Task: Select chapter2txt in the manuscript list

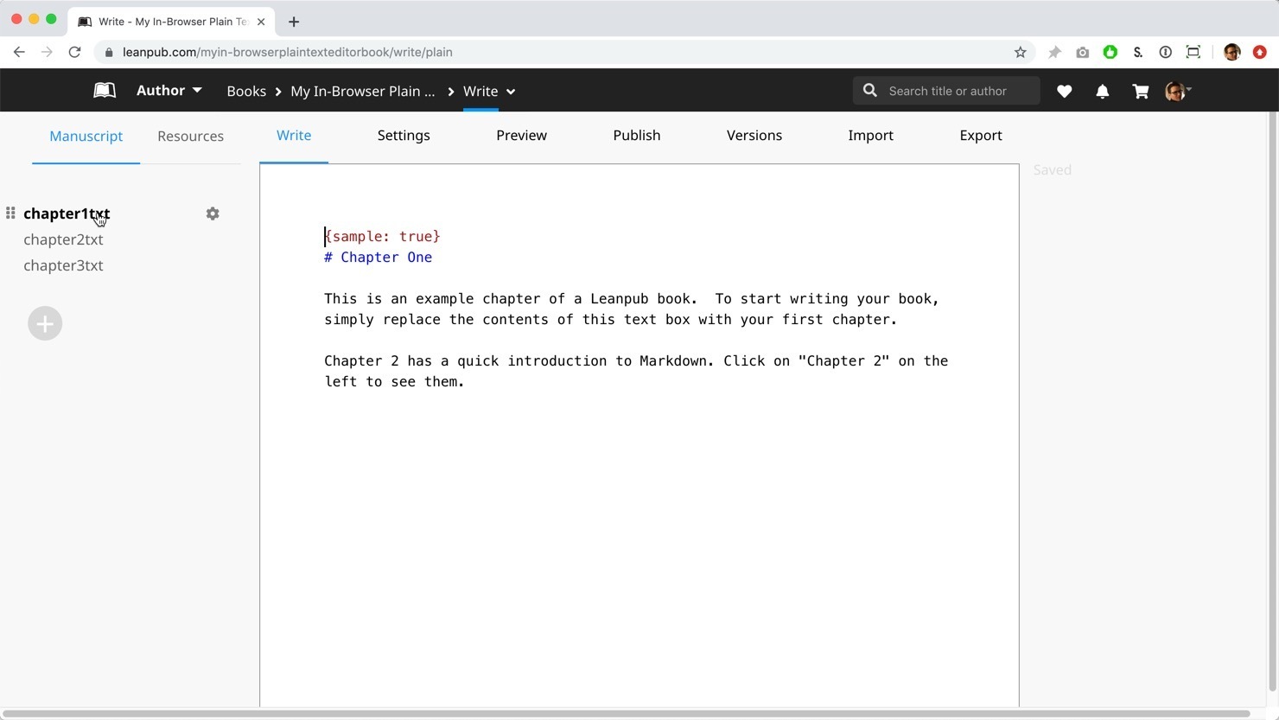Action: click(x=63, y=239)
